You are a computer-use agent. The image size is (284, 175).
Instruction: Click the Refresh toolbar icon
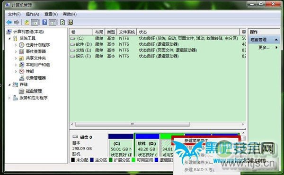coord(62,22)
